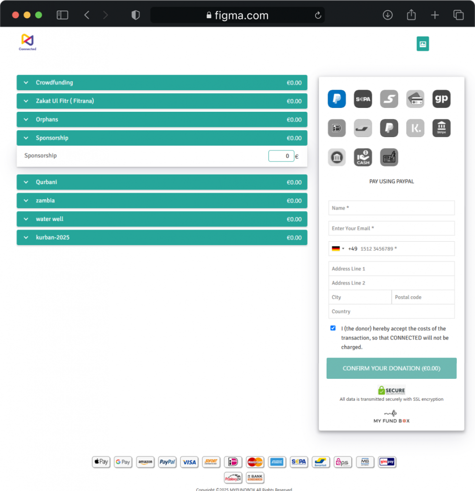
Task: Uncheck the donor accepts transaction costs checkbox
Action: point(333,328)
